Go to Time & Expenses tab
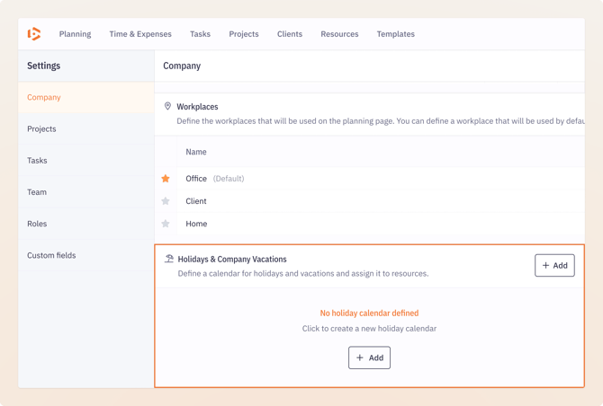Image resolution: width=603 pixels, height=406 pixels. (140, 34)
